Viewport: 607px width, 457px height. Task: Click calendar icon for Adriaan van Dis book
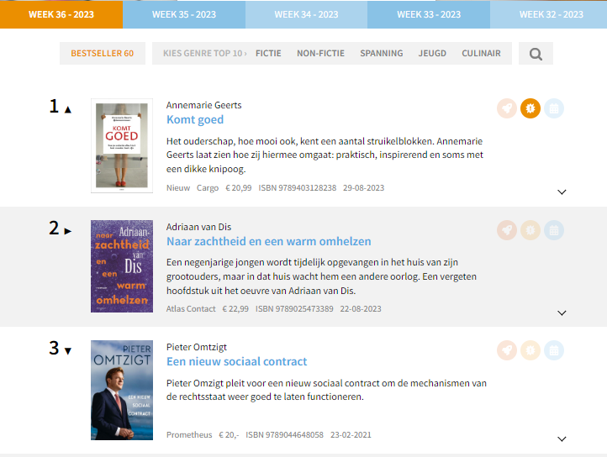[554, 230]
